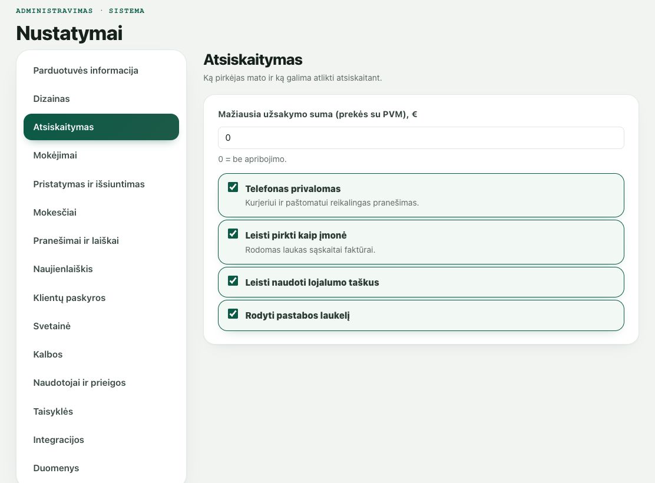
Task: Open Pristatymas ir išsiuntimas section
Action: (101, 184)
